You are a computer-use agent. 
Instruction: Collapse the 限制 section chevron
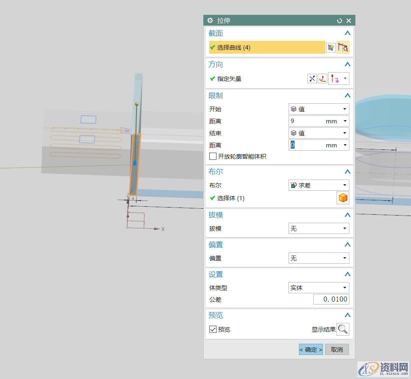pyautogui.click(x=347, y=95)
